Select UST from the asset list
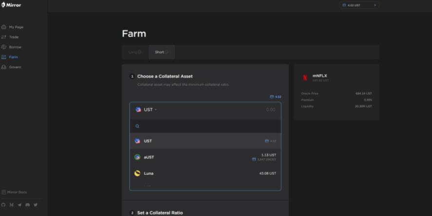 [205, 141]
